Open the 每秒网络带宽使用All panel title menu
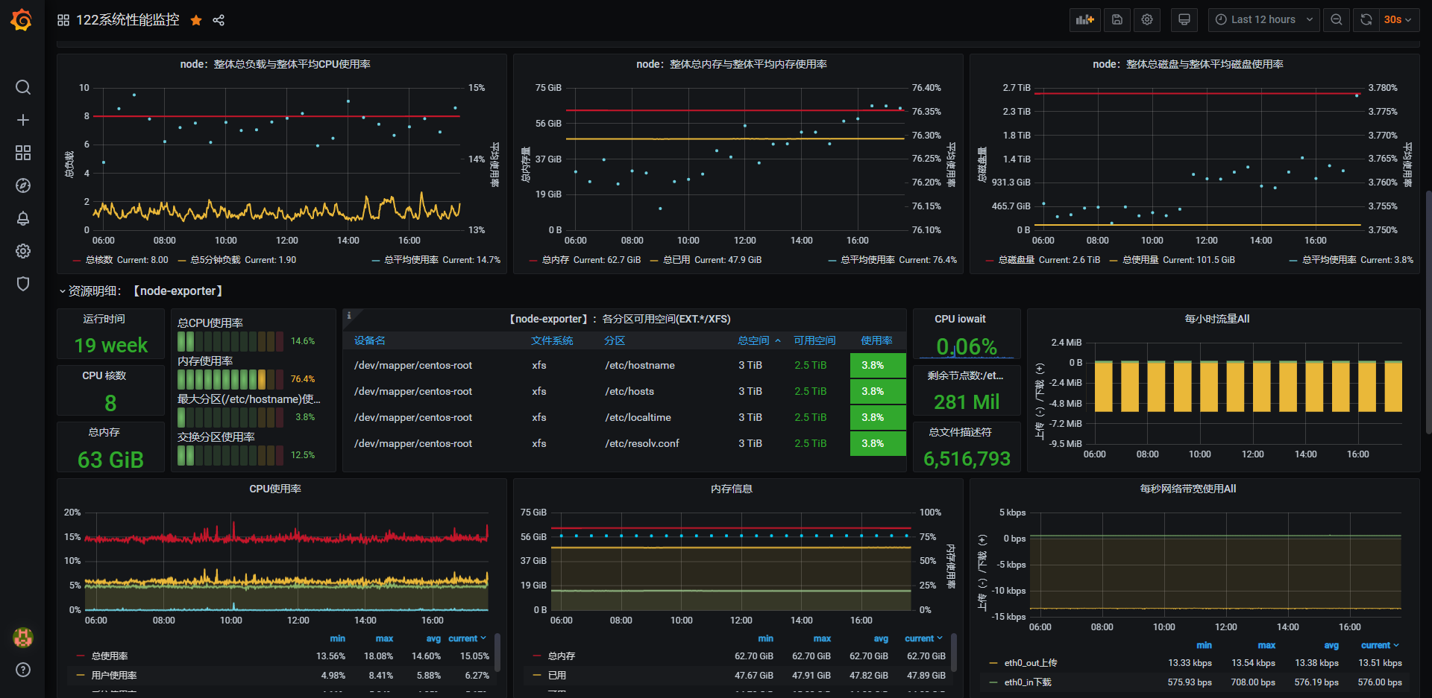1432x698 pixels. (1188, 489)
